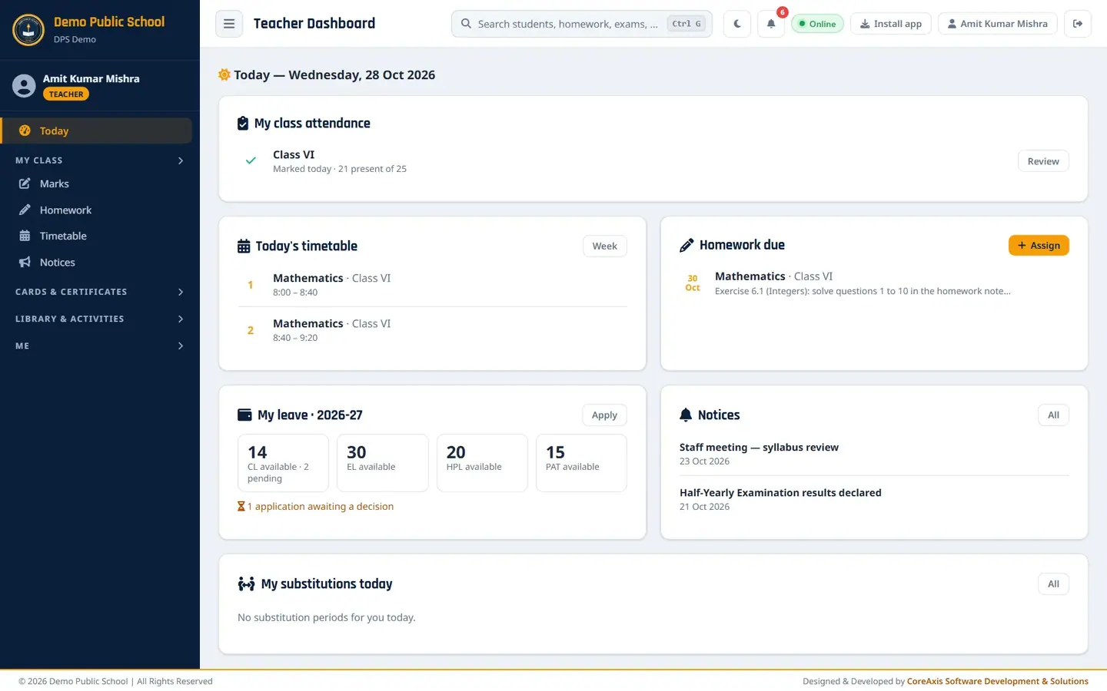
Task: Click the All button in Notices card
Action: tap(1053, 415)
